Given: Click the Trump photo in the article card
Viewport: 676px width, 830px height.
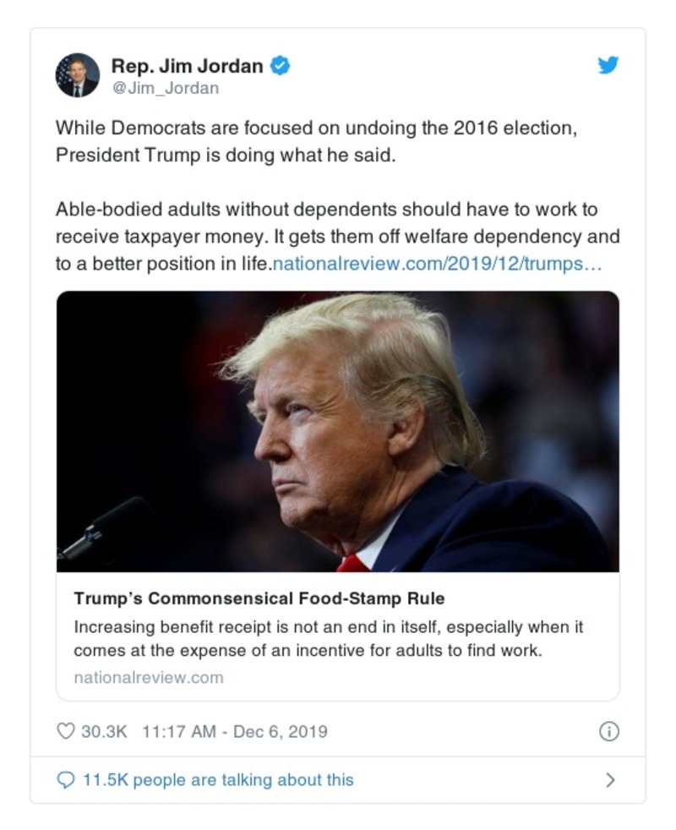Looking at the screenshot, I should (337, 434).
